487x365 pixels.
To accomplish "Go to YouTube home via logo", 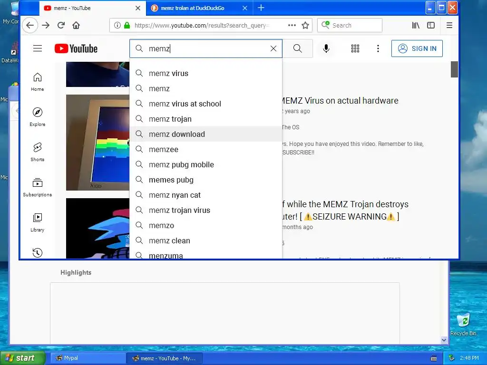I will point(76,48).
